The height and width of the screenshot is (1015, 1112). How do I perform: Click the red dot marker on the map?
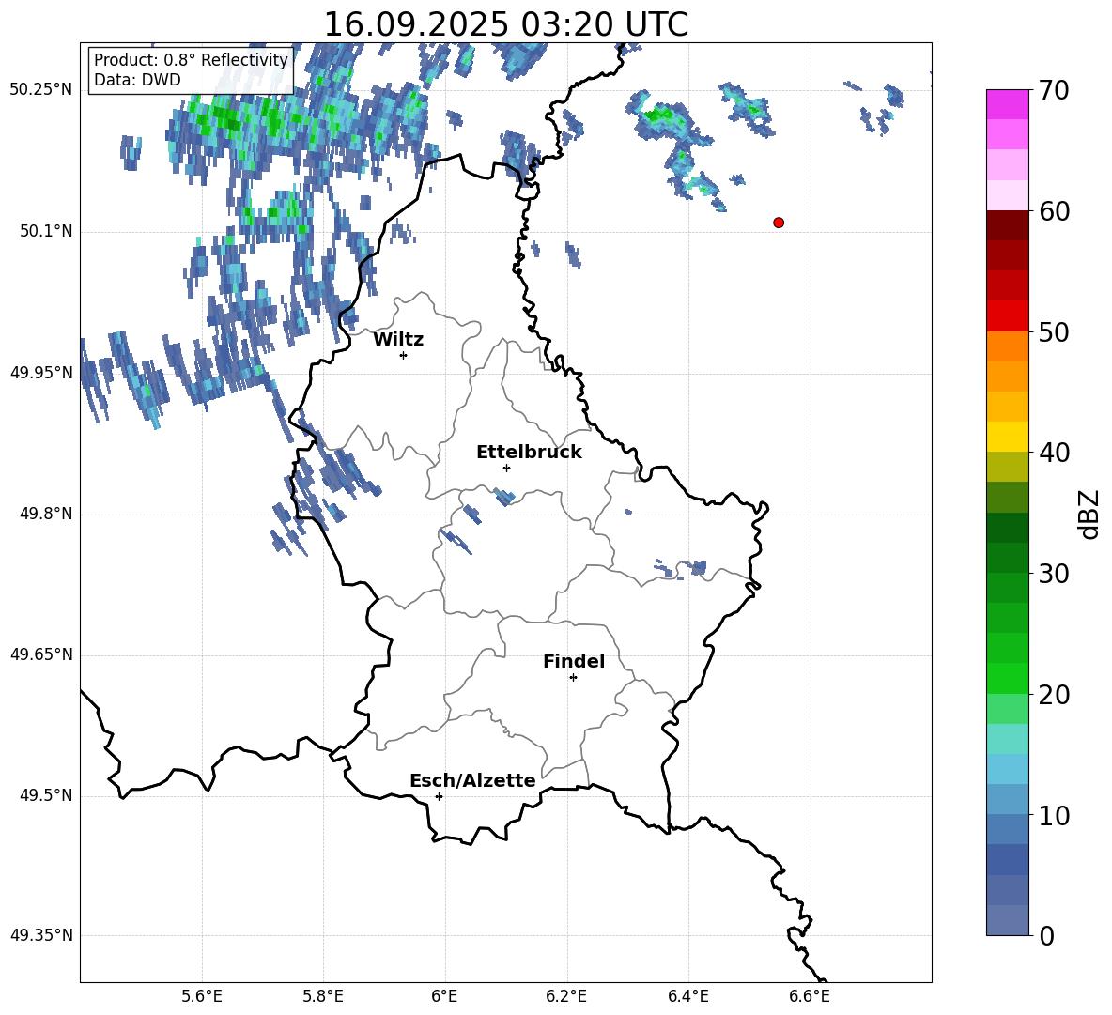coord(779,223)
